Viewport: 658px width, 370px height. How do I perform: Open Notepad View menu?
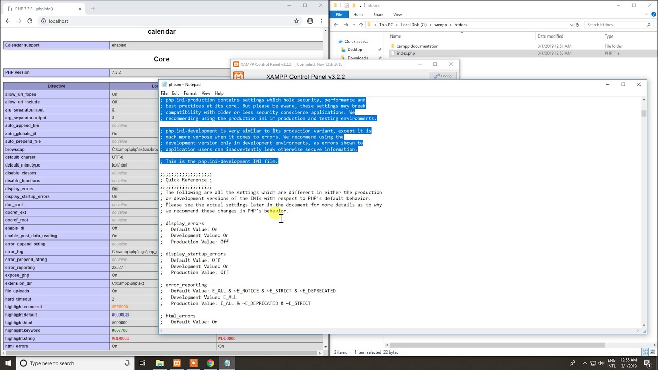(x=206, y=93)
